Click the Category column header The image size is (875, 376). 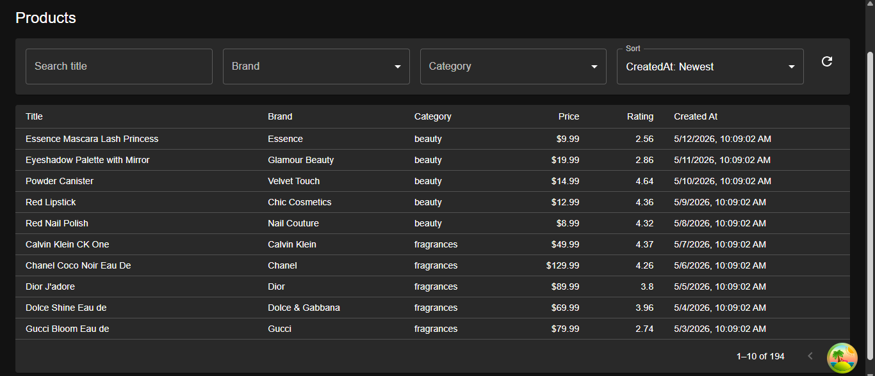click(433, 116)
